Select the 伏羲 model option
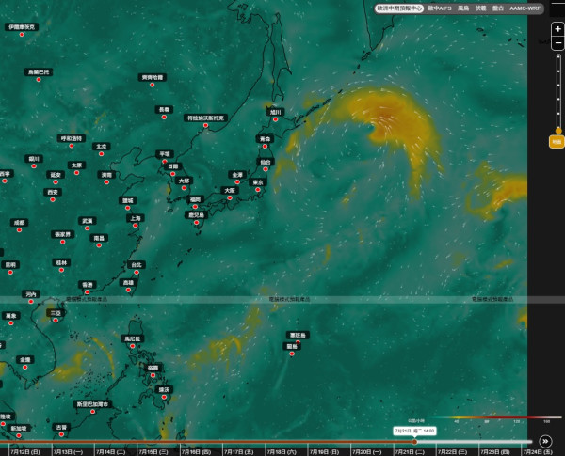The width and height of the screenshot is (565, 456). point(480,8)
